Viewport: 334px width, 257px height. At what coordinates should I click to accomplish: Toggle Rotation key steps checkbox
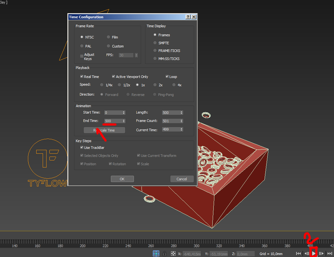coord(110,164)
